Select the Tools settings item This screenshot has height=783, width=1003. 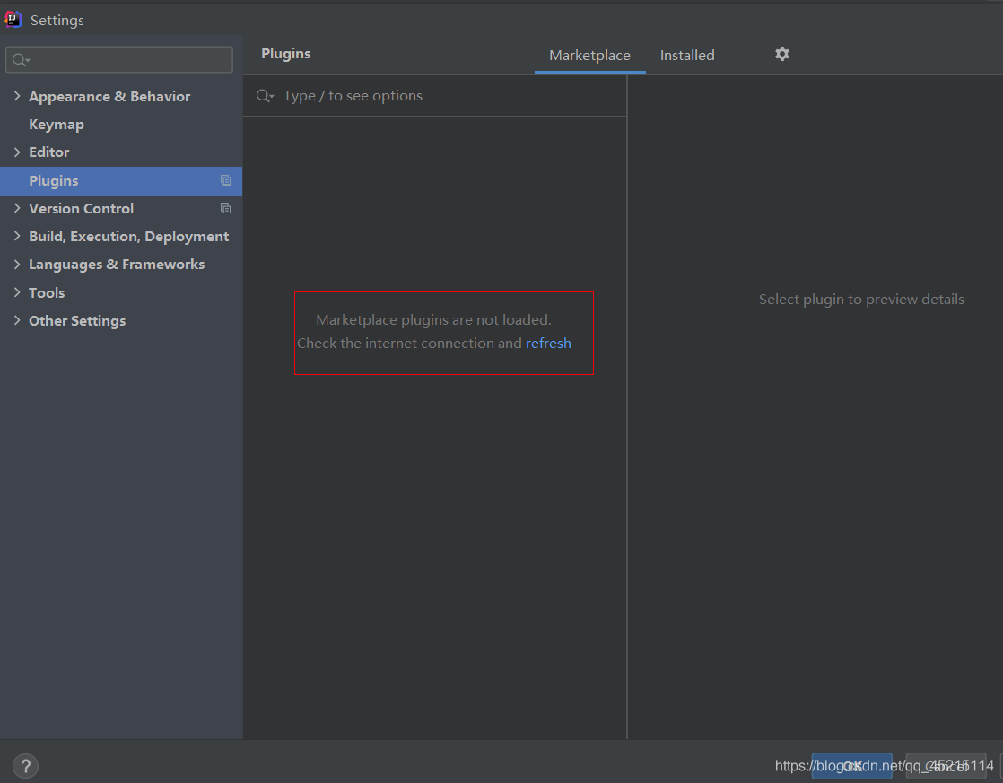(47, 293)
